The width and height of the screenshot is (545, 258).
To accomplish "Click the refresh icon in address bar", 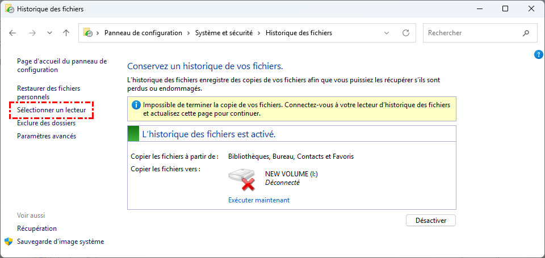I will pos(405,33).
